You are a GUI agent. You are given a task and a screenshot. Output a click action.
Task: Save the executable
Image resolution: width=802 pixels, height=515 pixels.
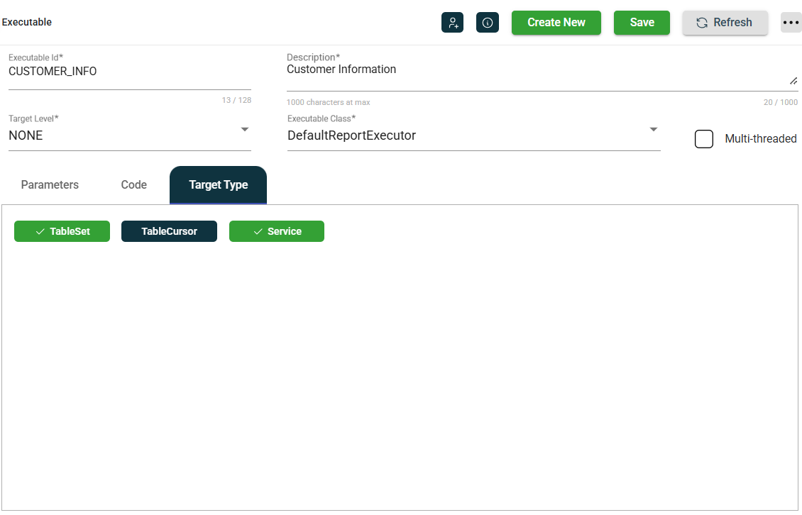point(642,23)
